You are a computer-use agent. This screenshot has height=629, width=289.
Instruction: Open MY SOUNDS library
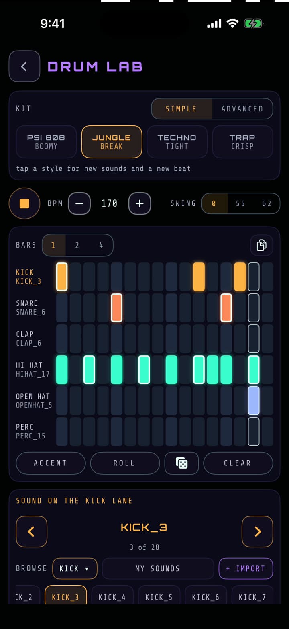(158, 568)
